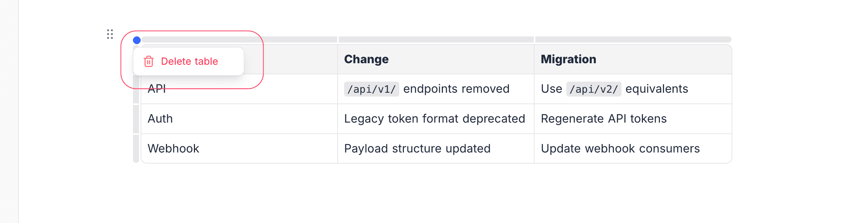Click the /api/v1/ inline code
Image resolution: width=853 pixels, height=223 pixels.
click(371, 89)
